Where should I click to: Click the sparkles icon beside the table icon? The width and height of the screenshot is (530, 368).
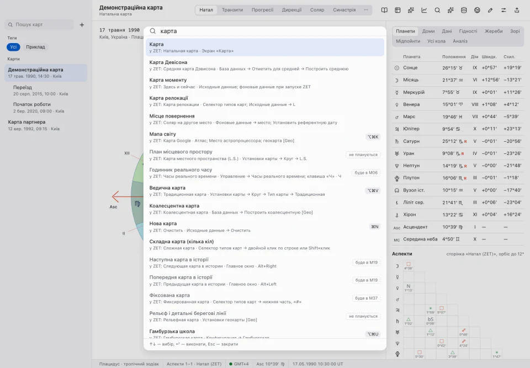click(411, 10)
